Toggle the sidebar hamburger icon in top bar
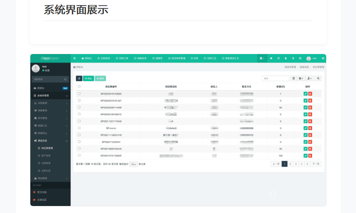This screenshot has height=213, width=356. (75, 58)
